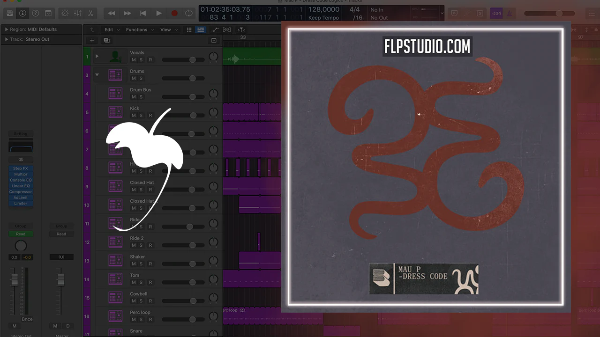Screen dimensions: 600x337
Task: Open the Compressor plugin slot
Action: click(21, 192)
